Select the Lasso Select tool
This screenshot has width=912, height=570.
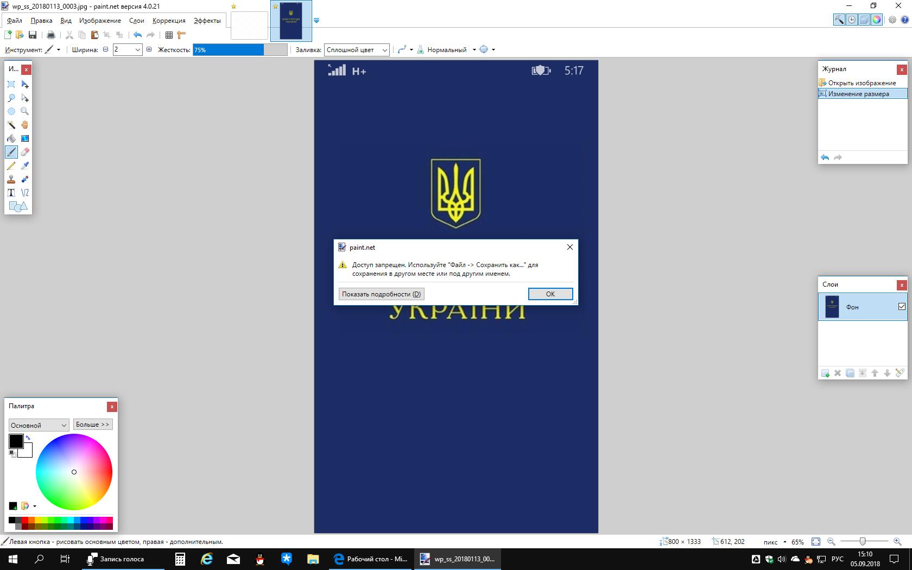click(x=11, y=98)
